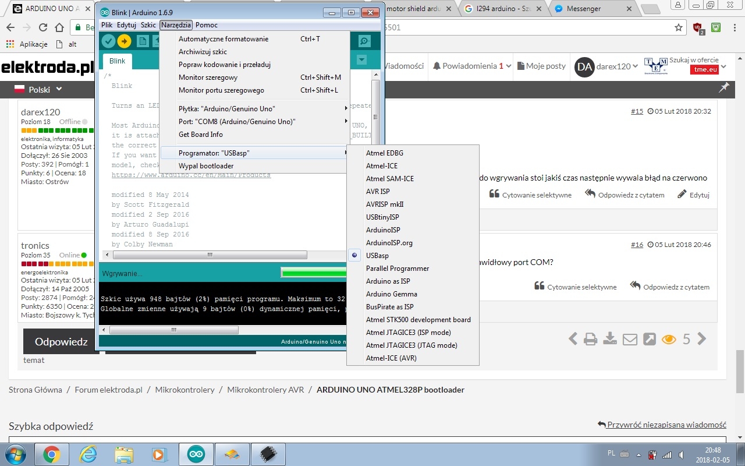Click the volume speaker icon in system tray
The height and width of the screenshot is (466, 745).
[681, 454]
